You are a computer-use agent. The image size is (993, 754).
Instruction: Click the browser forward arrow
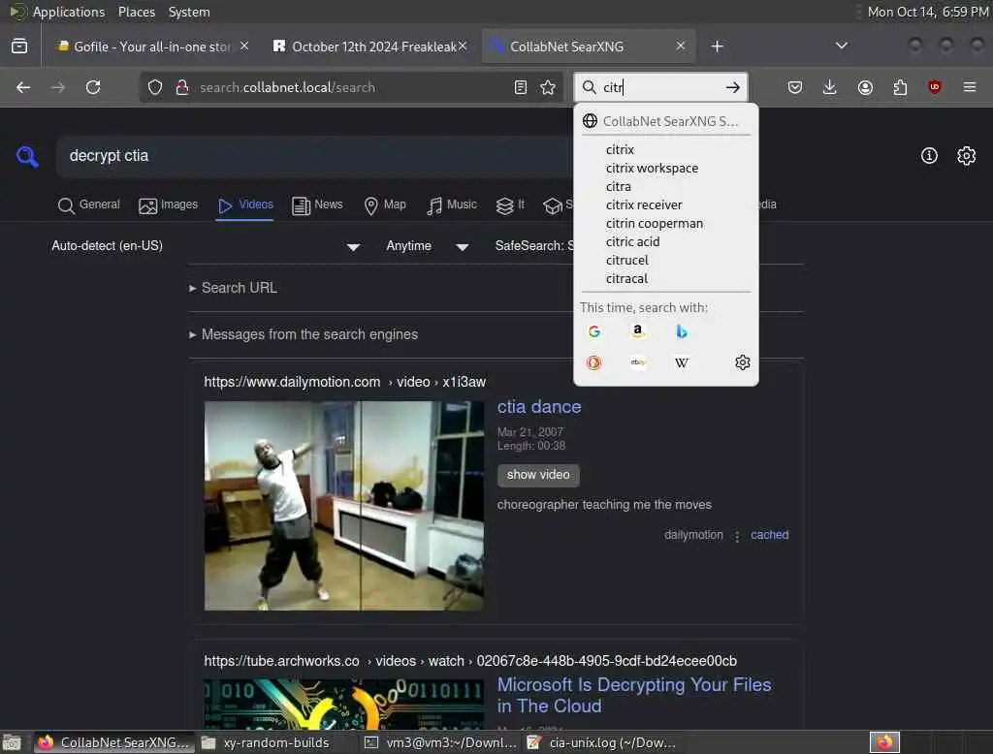point(58,87)
